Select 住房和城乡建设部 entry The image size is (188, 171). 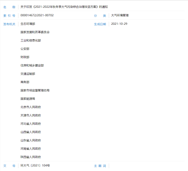click(32, 66)
